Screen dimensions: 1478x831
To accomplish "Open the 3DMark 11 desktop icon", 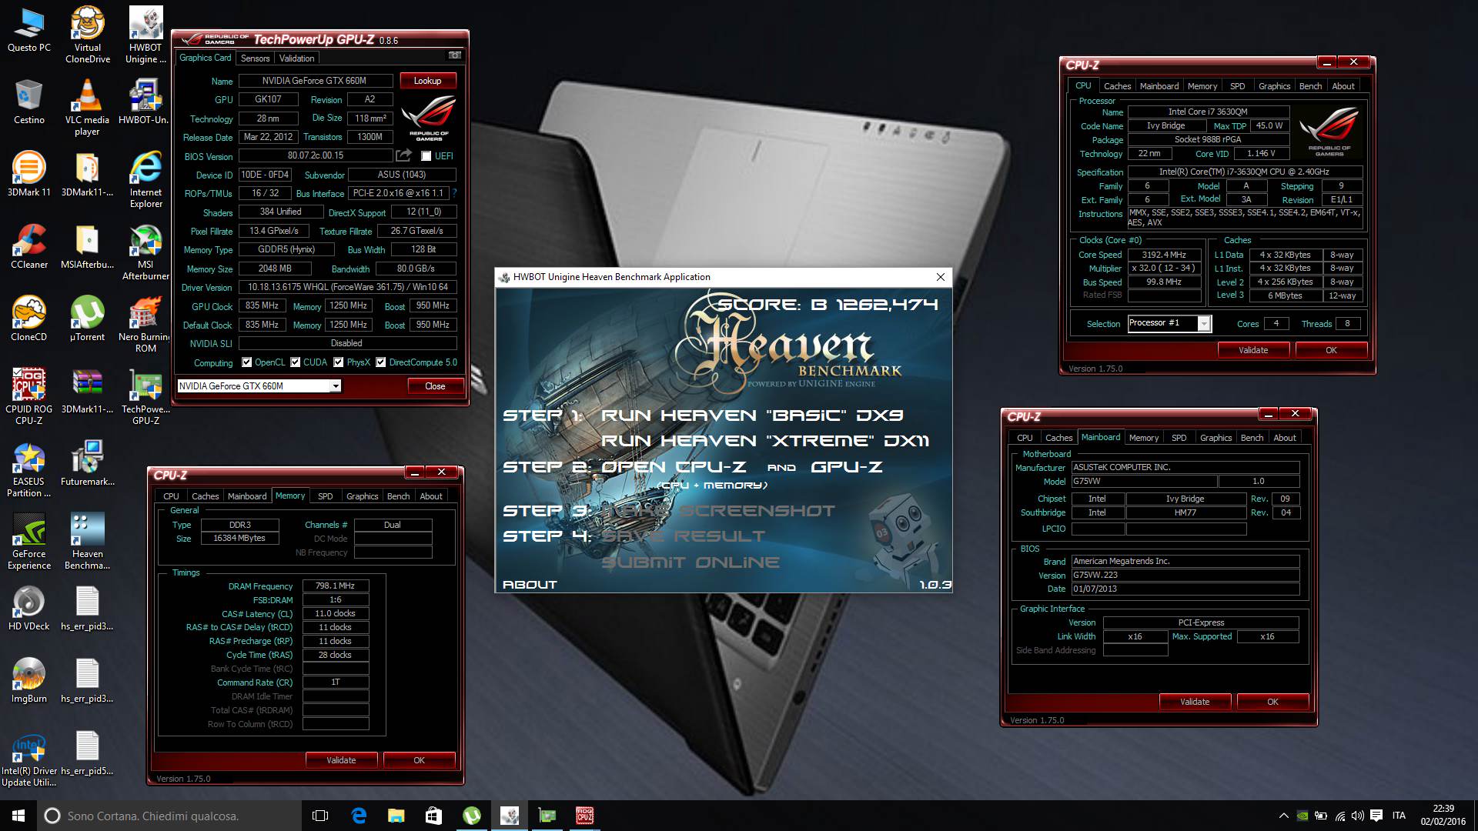I will click(29, 175).
